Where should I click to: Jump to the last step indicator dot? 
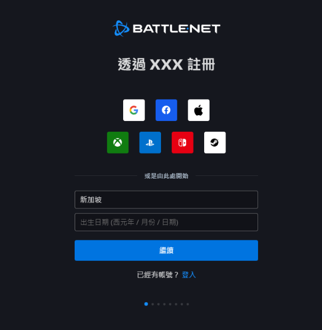[188, 304]
